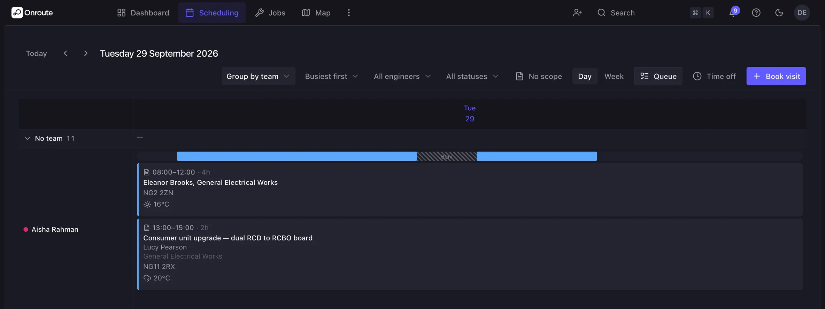Screen dimensions: 825x309
Task: Click the first blue morning timeline bar
Action: click(x=297, y=156)
